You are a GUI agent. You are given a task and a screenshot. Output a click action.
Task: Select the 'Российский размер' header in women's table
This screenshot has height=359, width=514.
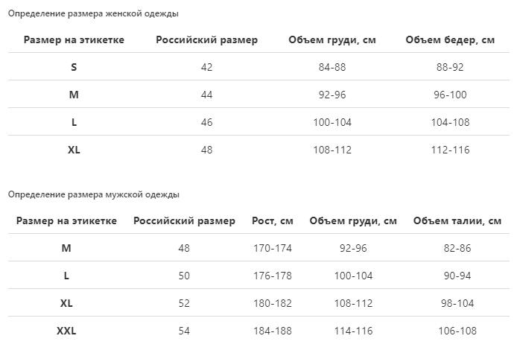(206, 39)
